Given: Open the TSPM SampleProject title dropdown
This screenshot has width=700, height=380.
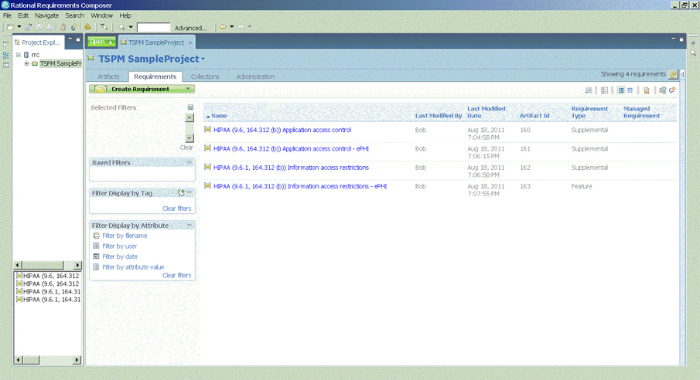Looking at the screenshot, I should 203,59.
